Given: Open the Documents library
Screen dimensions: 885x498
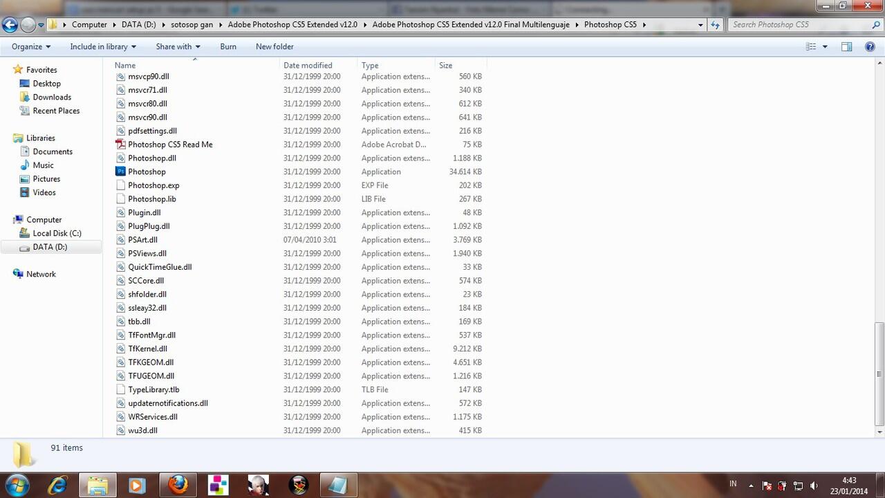Looking at the screenshot, I should coord(53,151).
